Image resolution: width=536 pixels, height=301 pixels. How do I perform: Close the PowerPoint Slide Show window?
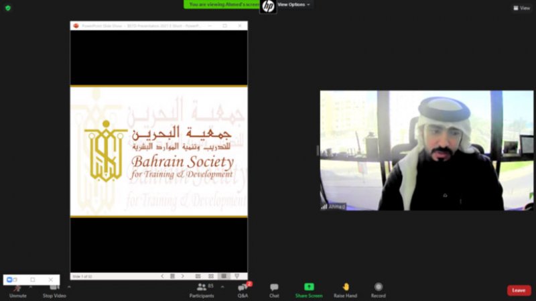240,25
